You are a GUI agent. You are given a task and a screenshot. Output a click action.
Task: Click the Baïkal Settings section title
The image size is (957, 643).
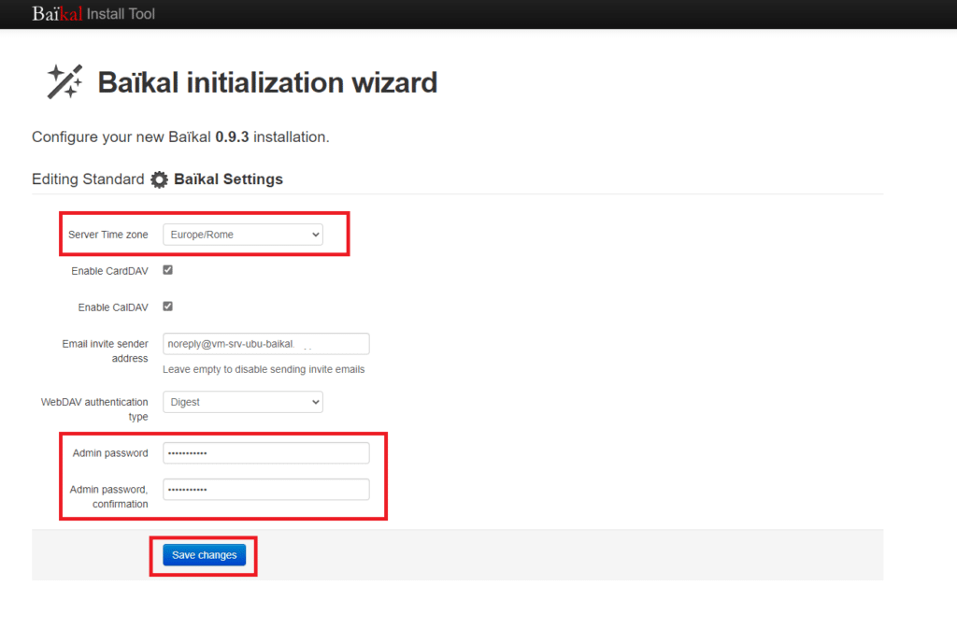(x=228, y=179)
